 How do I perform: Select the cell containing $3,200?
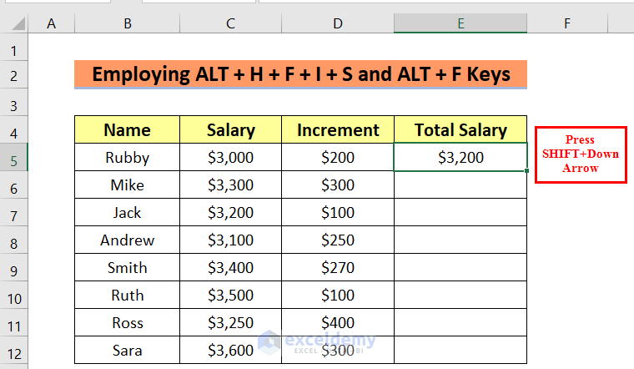point(460,157)
